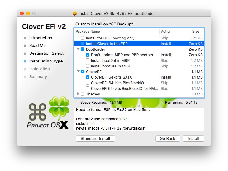
Task: Close the installer window with red button
Action: click(22, 13)
